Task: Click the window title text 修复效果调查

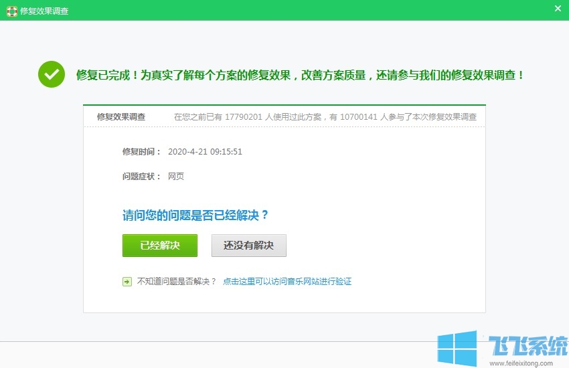Action: [44, 11]
